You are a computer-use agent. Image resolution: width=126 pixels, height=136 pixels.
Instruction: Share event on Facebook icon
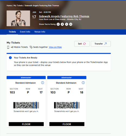pos(62,24)
